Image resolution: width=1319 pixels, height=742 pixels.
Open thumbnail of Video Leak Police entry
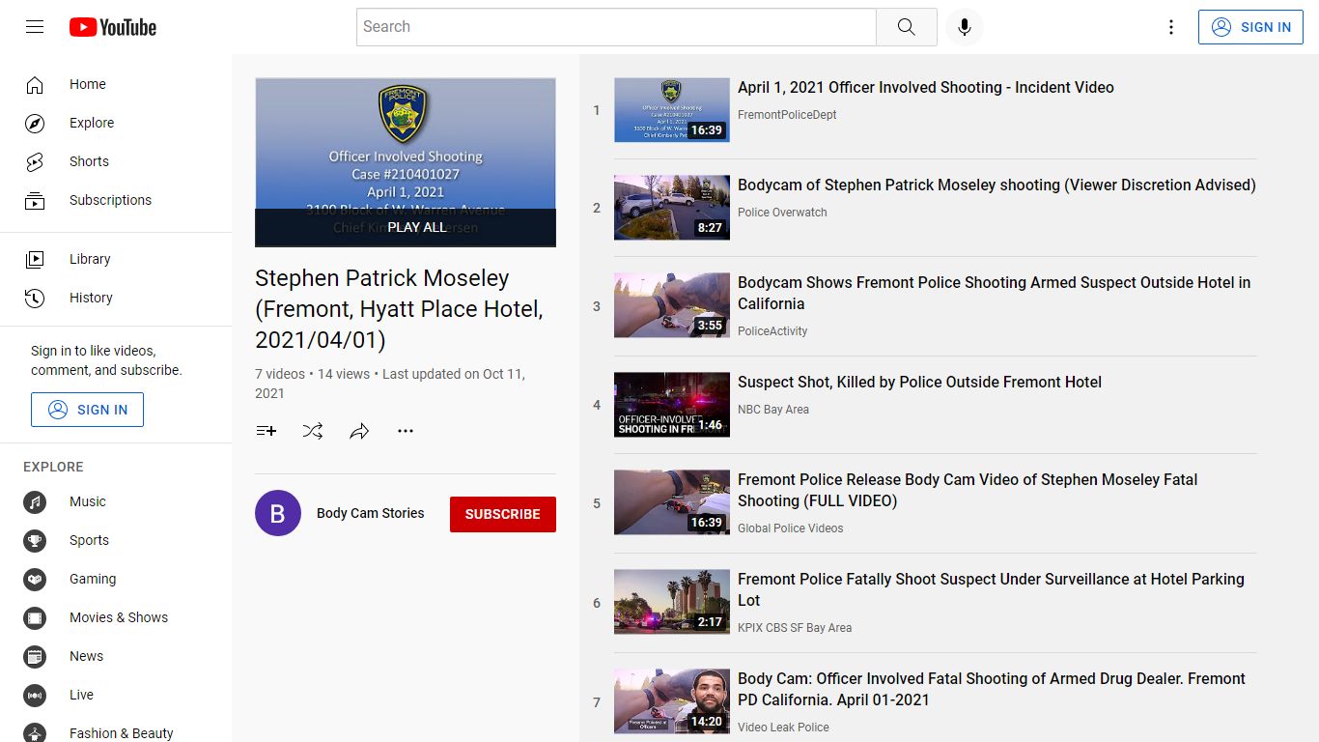tap(672, 701)
